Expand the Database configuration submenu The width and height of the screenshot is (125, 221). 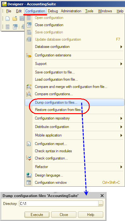[121, 47]
